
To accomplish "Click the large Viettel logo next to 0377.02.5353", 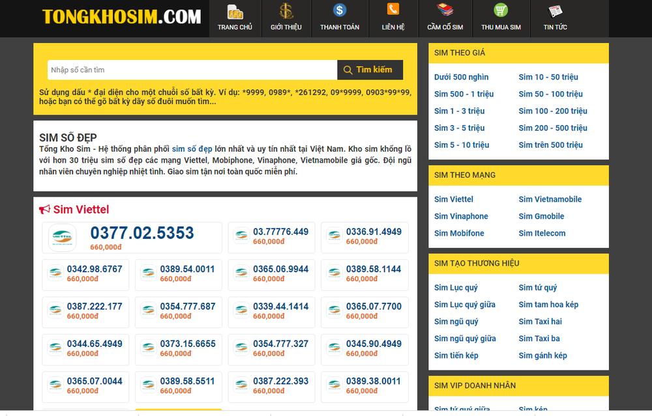I will point(63,238).
